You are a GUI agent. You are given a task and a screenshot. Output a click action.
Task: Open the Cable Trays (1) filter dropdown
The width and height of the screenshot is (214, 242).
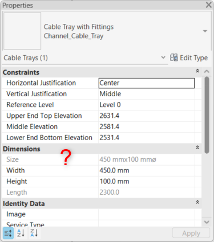click(163, 58)
